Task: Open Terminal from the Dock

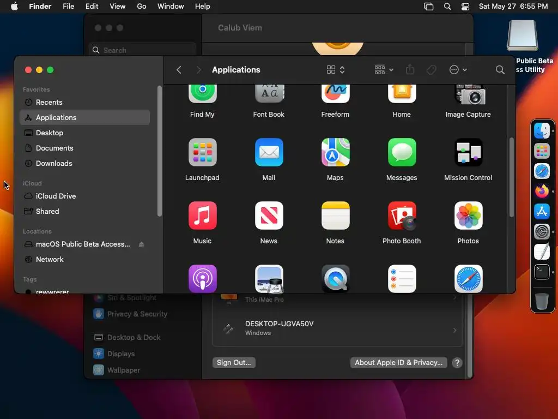Action: (542, 272)
